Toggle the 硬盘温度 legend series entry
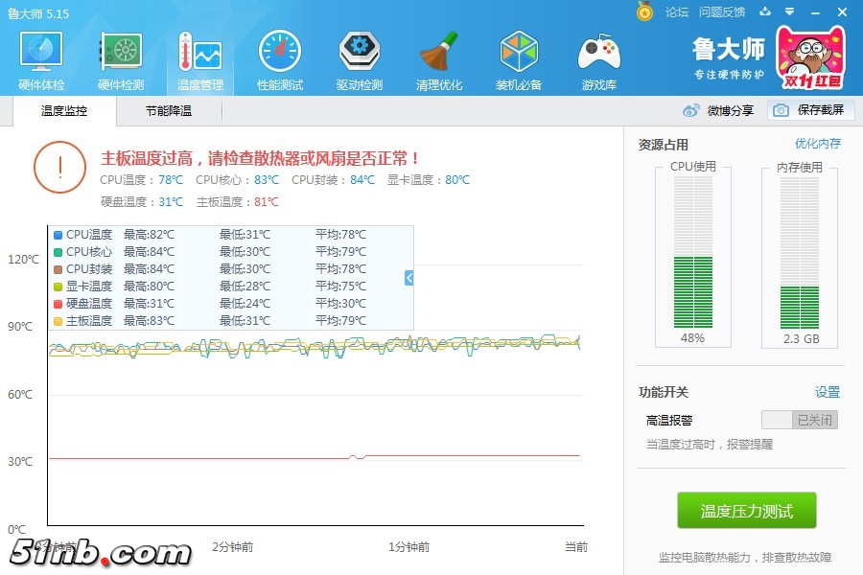863x575 pixels. point(83,304)
